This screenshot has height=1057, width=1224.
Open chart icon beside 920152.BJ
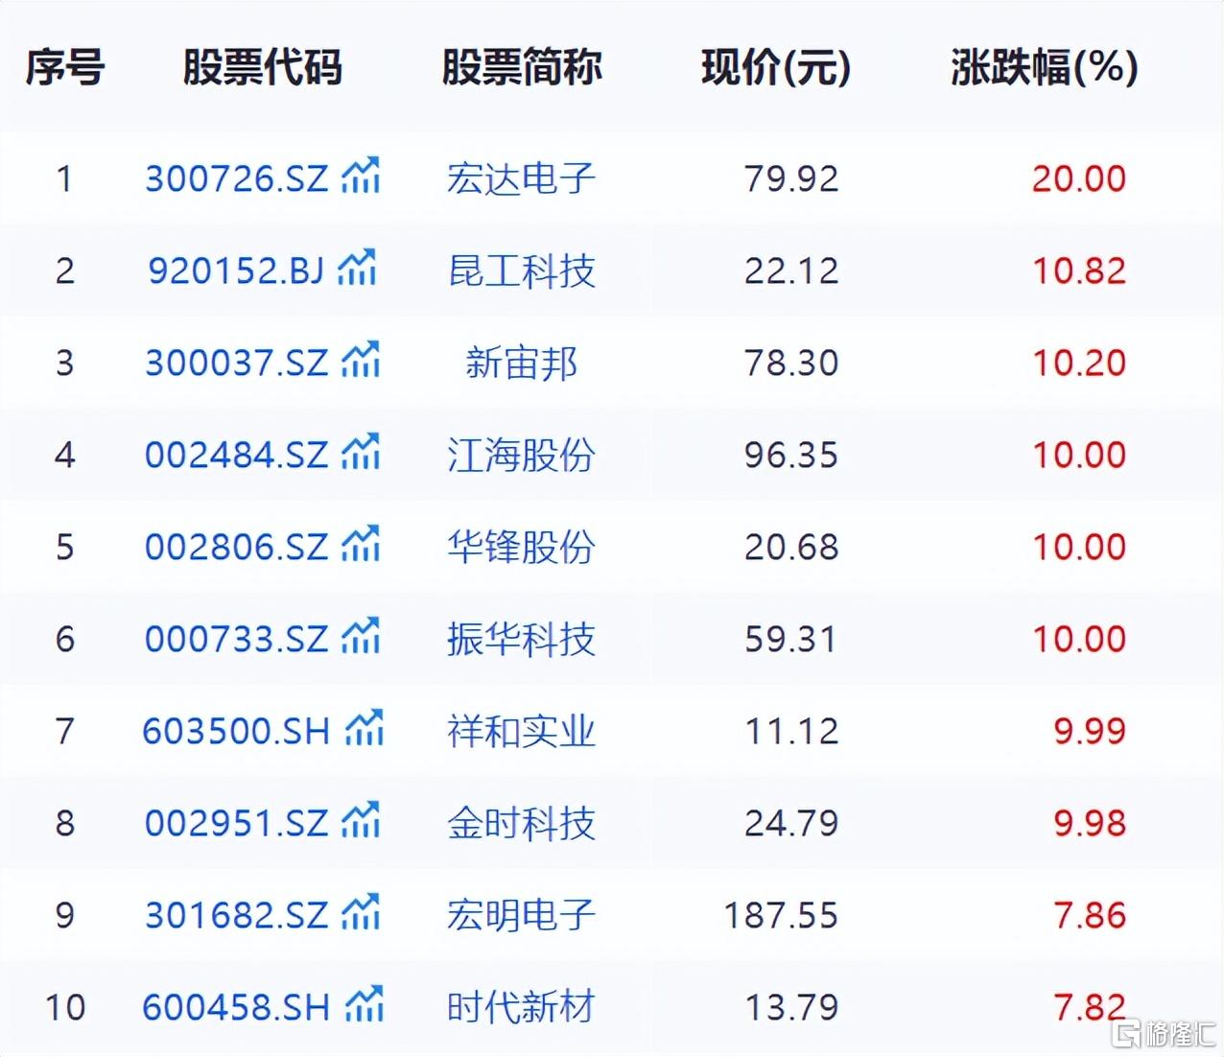point(357,268)
